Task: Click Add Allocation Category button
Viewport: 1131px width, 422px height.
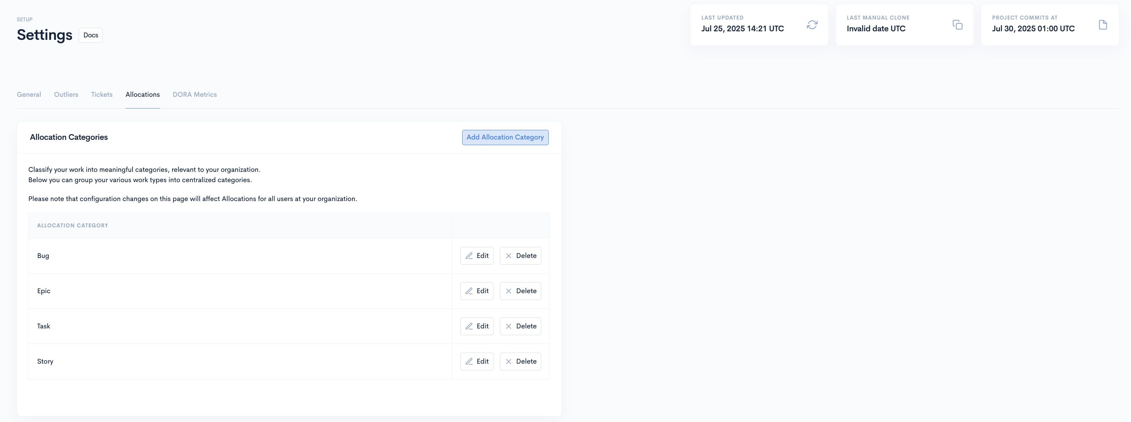Action: coord(505,137)
